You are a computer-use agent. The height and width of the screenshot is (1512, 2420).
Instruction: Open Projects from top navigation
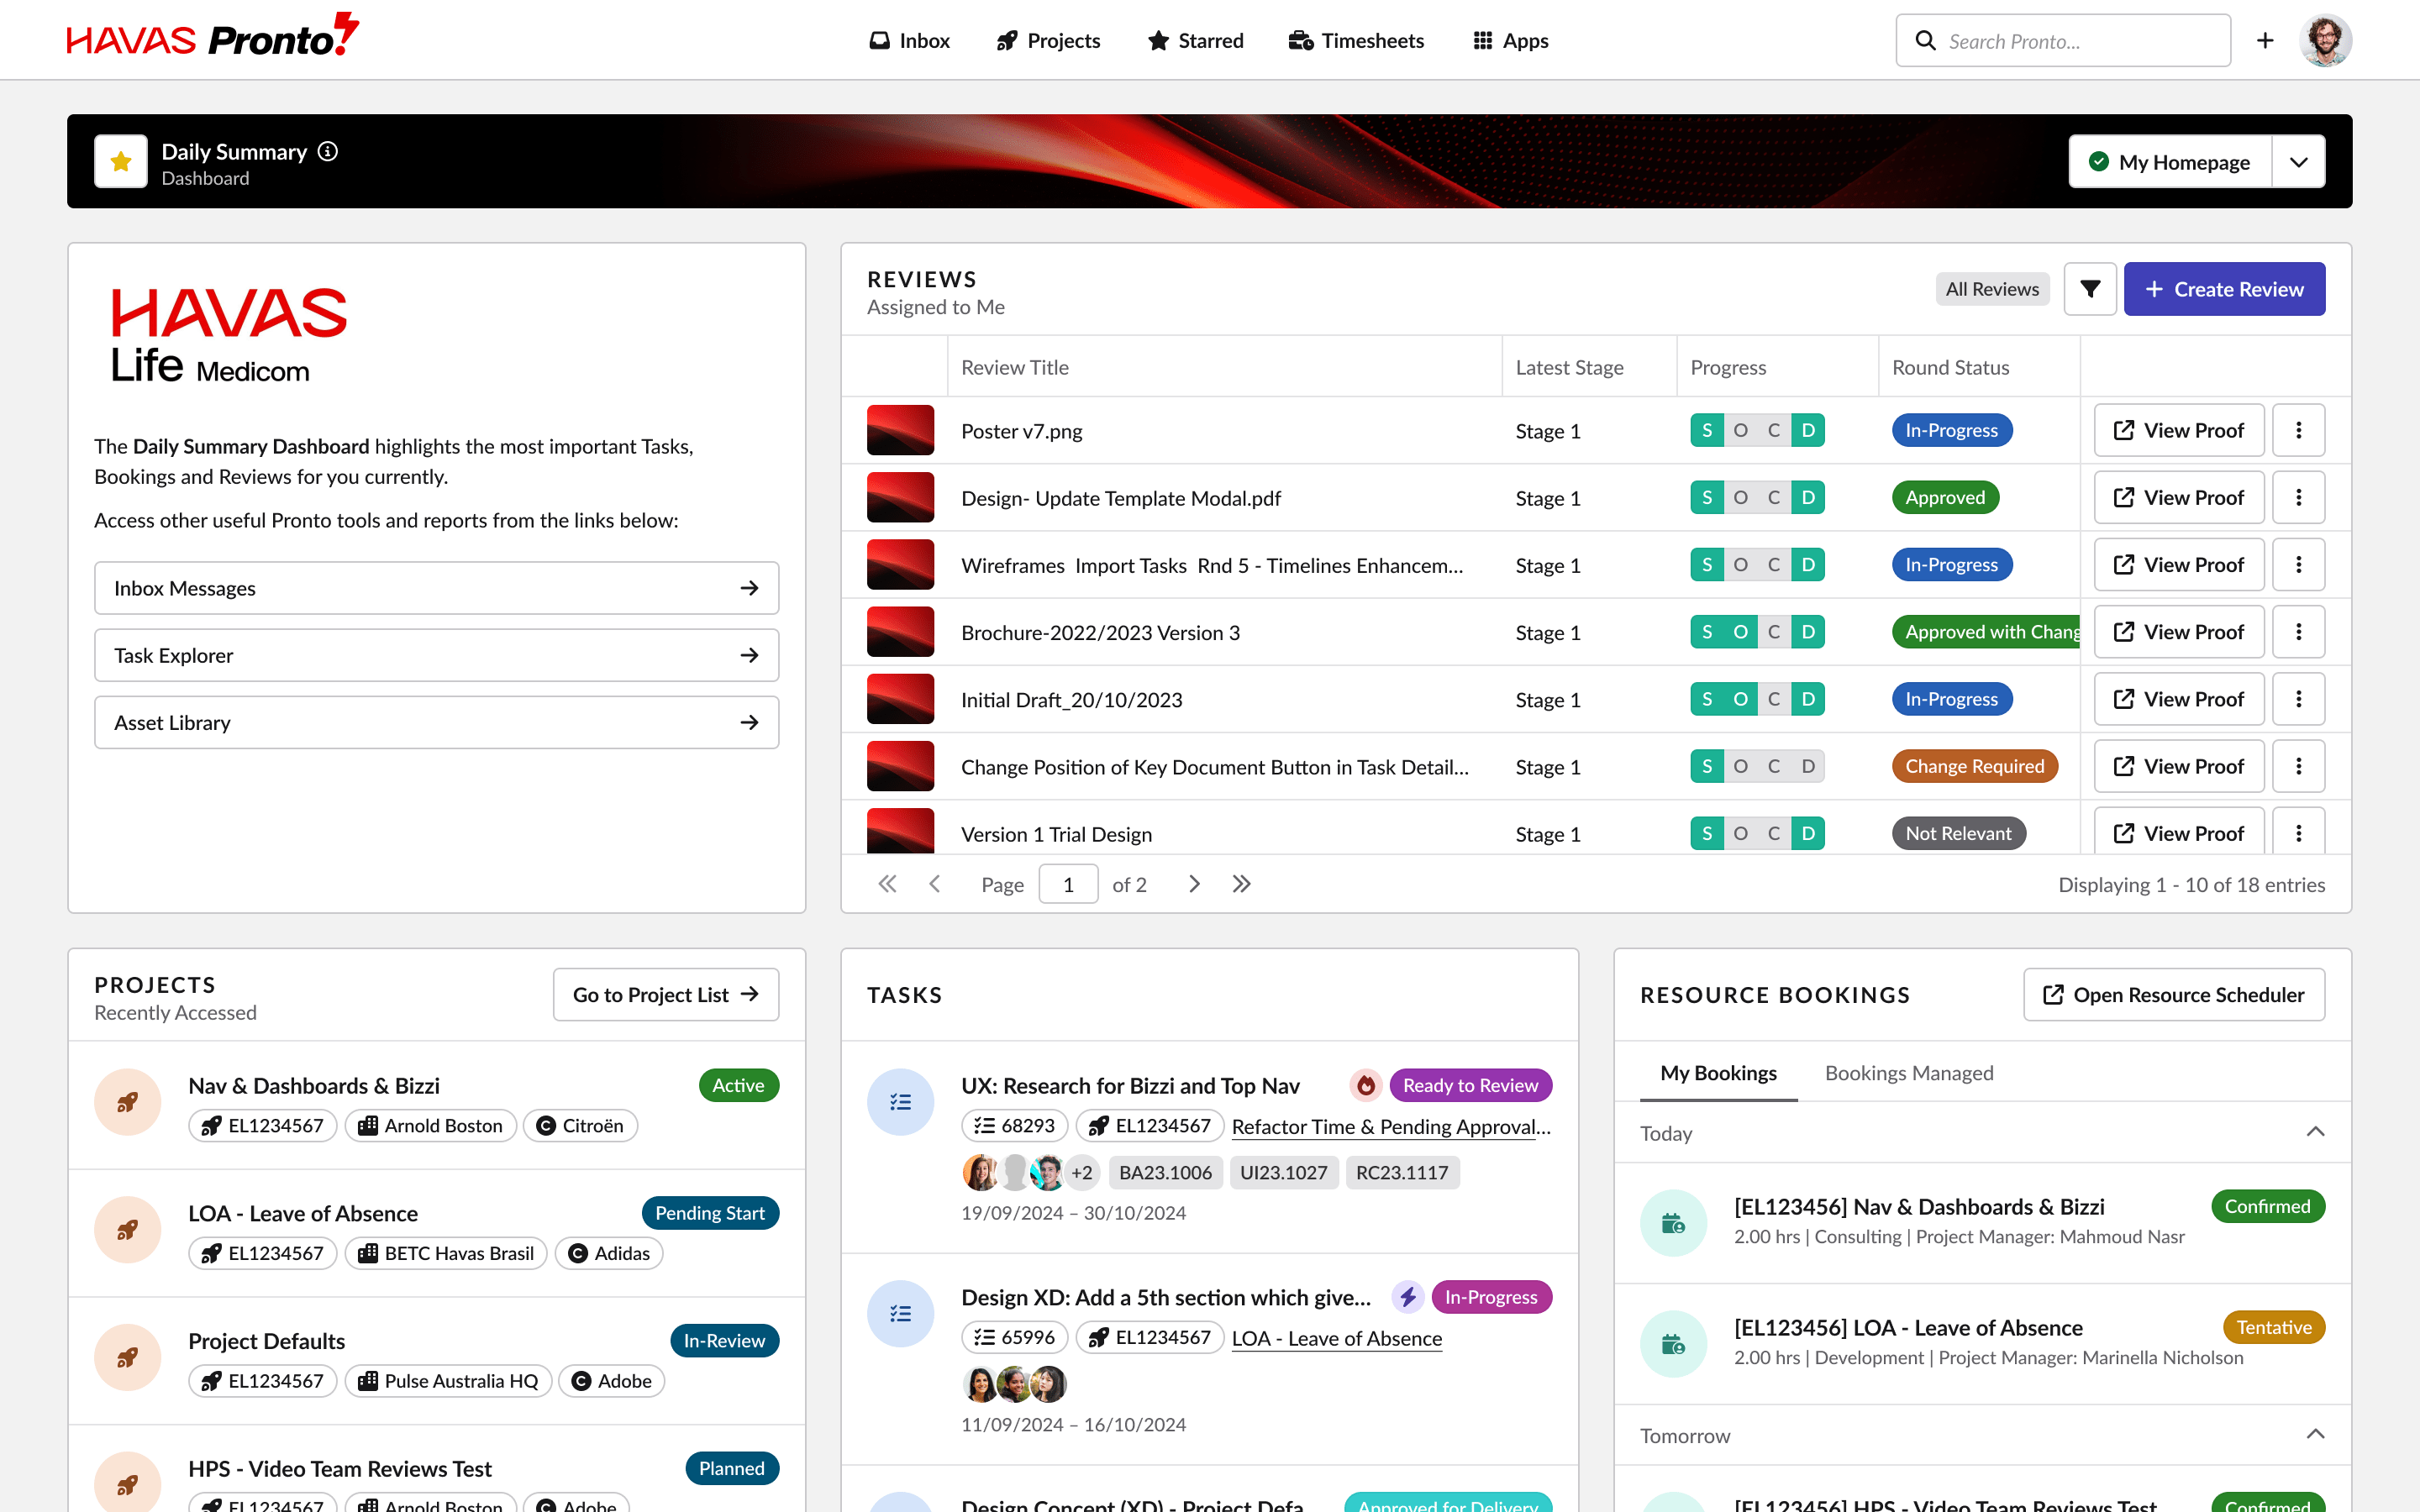coord(1048,40)
